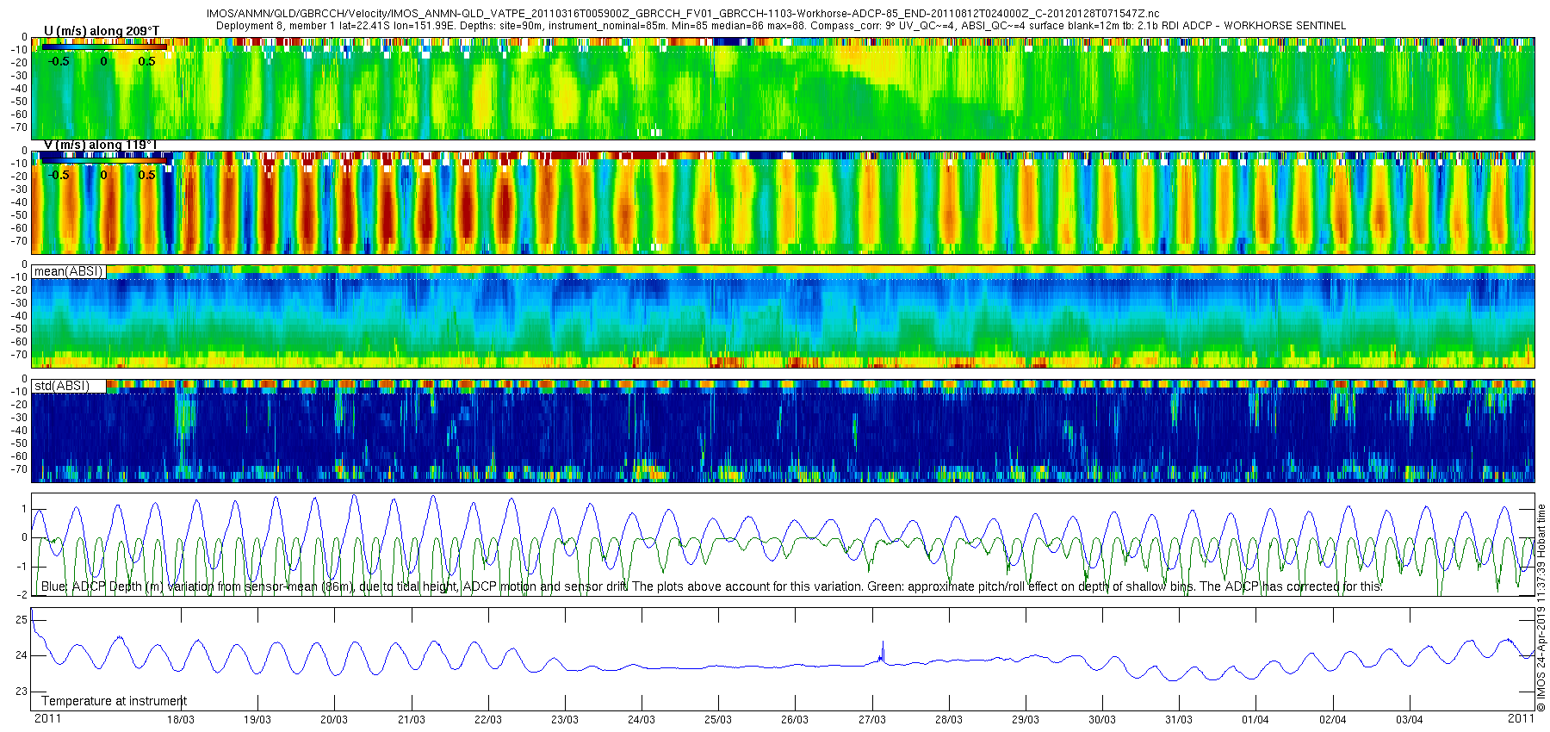Click the Deployment 8 metadata line

[780, 26]
